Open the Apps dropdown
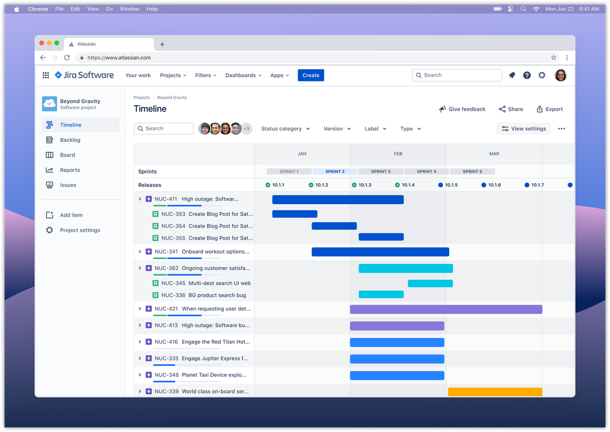The width and height of the screenshot is (610, 432). (280, 75)
